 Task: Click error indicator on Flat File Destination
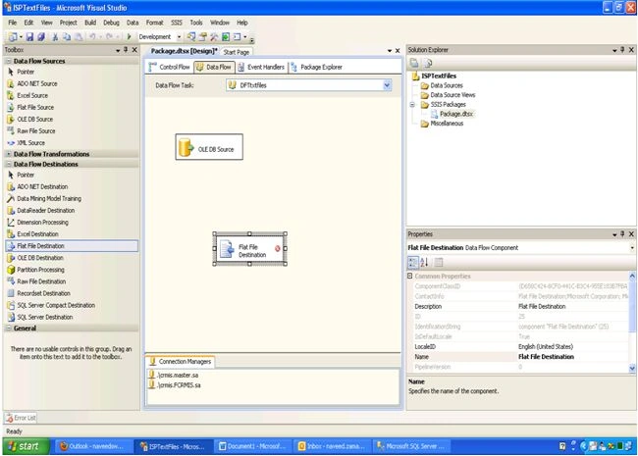(278, 248)
